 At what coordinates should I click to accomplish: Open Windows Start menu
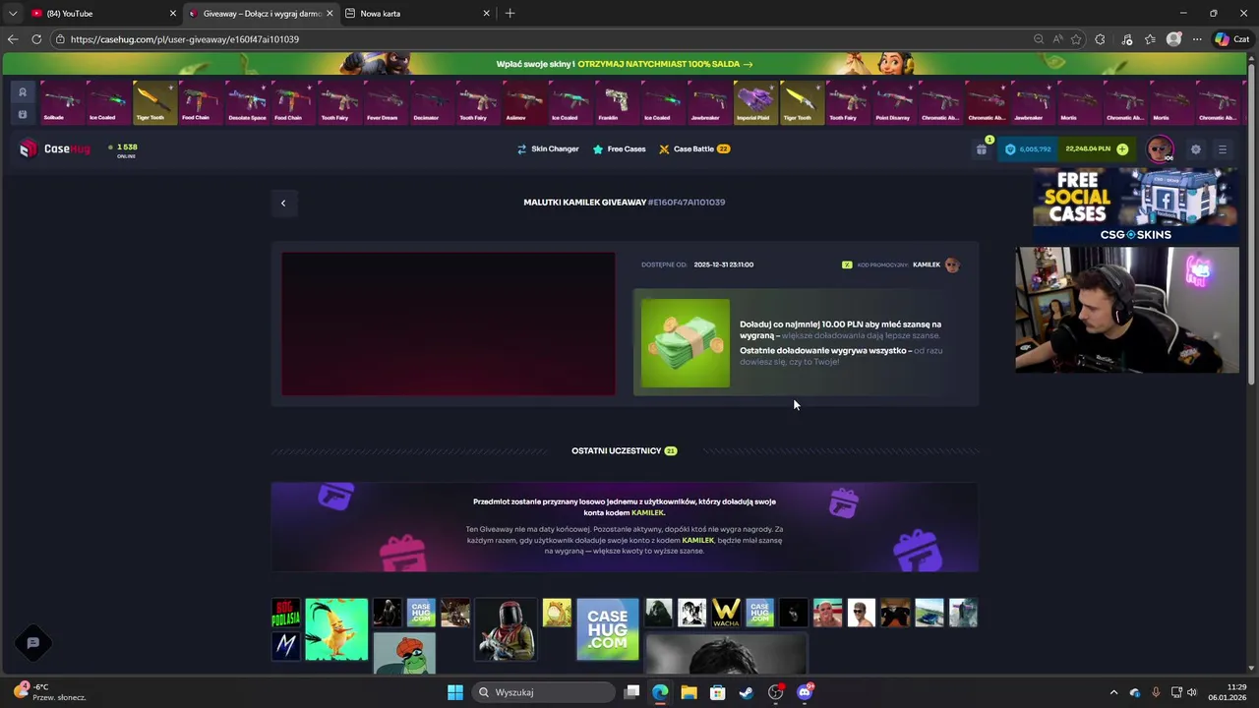click(x=455, y=692)
